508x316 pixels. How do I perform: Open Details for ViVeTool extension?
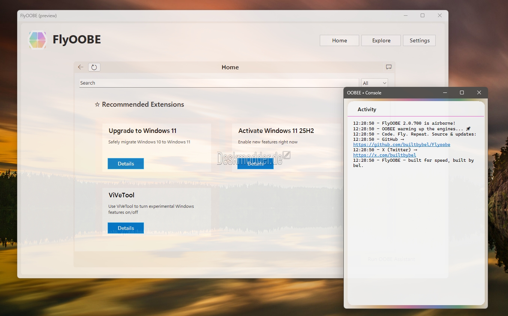[x=126, y=228]
